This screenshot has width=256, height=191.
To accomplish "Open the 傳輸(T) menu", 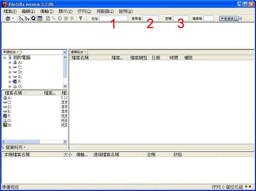I will (x=47, y=11).
